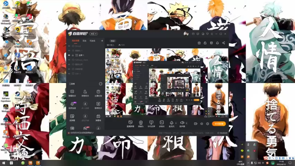295x166 pixels.
Task: Click the taskbar clock showing 11:58
Action: tap(281, 163)
